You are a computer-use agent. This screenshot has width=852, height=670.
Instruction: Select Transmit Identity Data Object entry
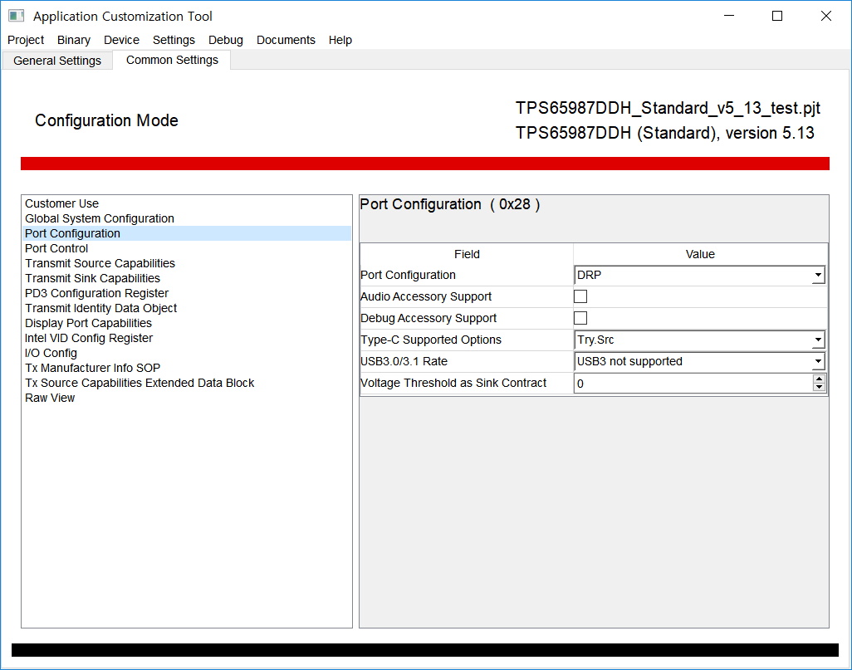click(186, 308)
